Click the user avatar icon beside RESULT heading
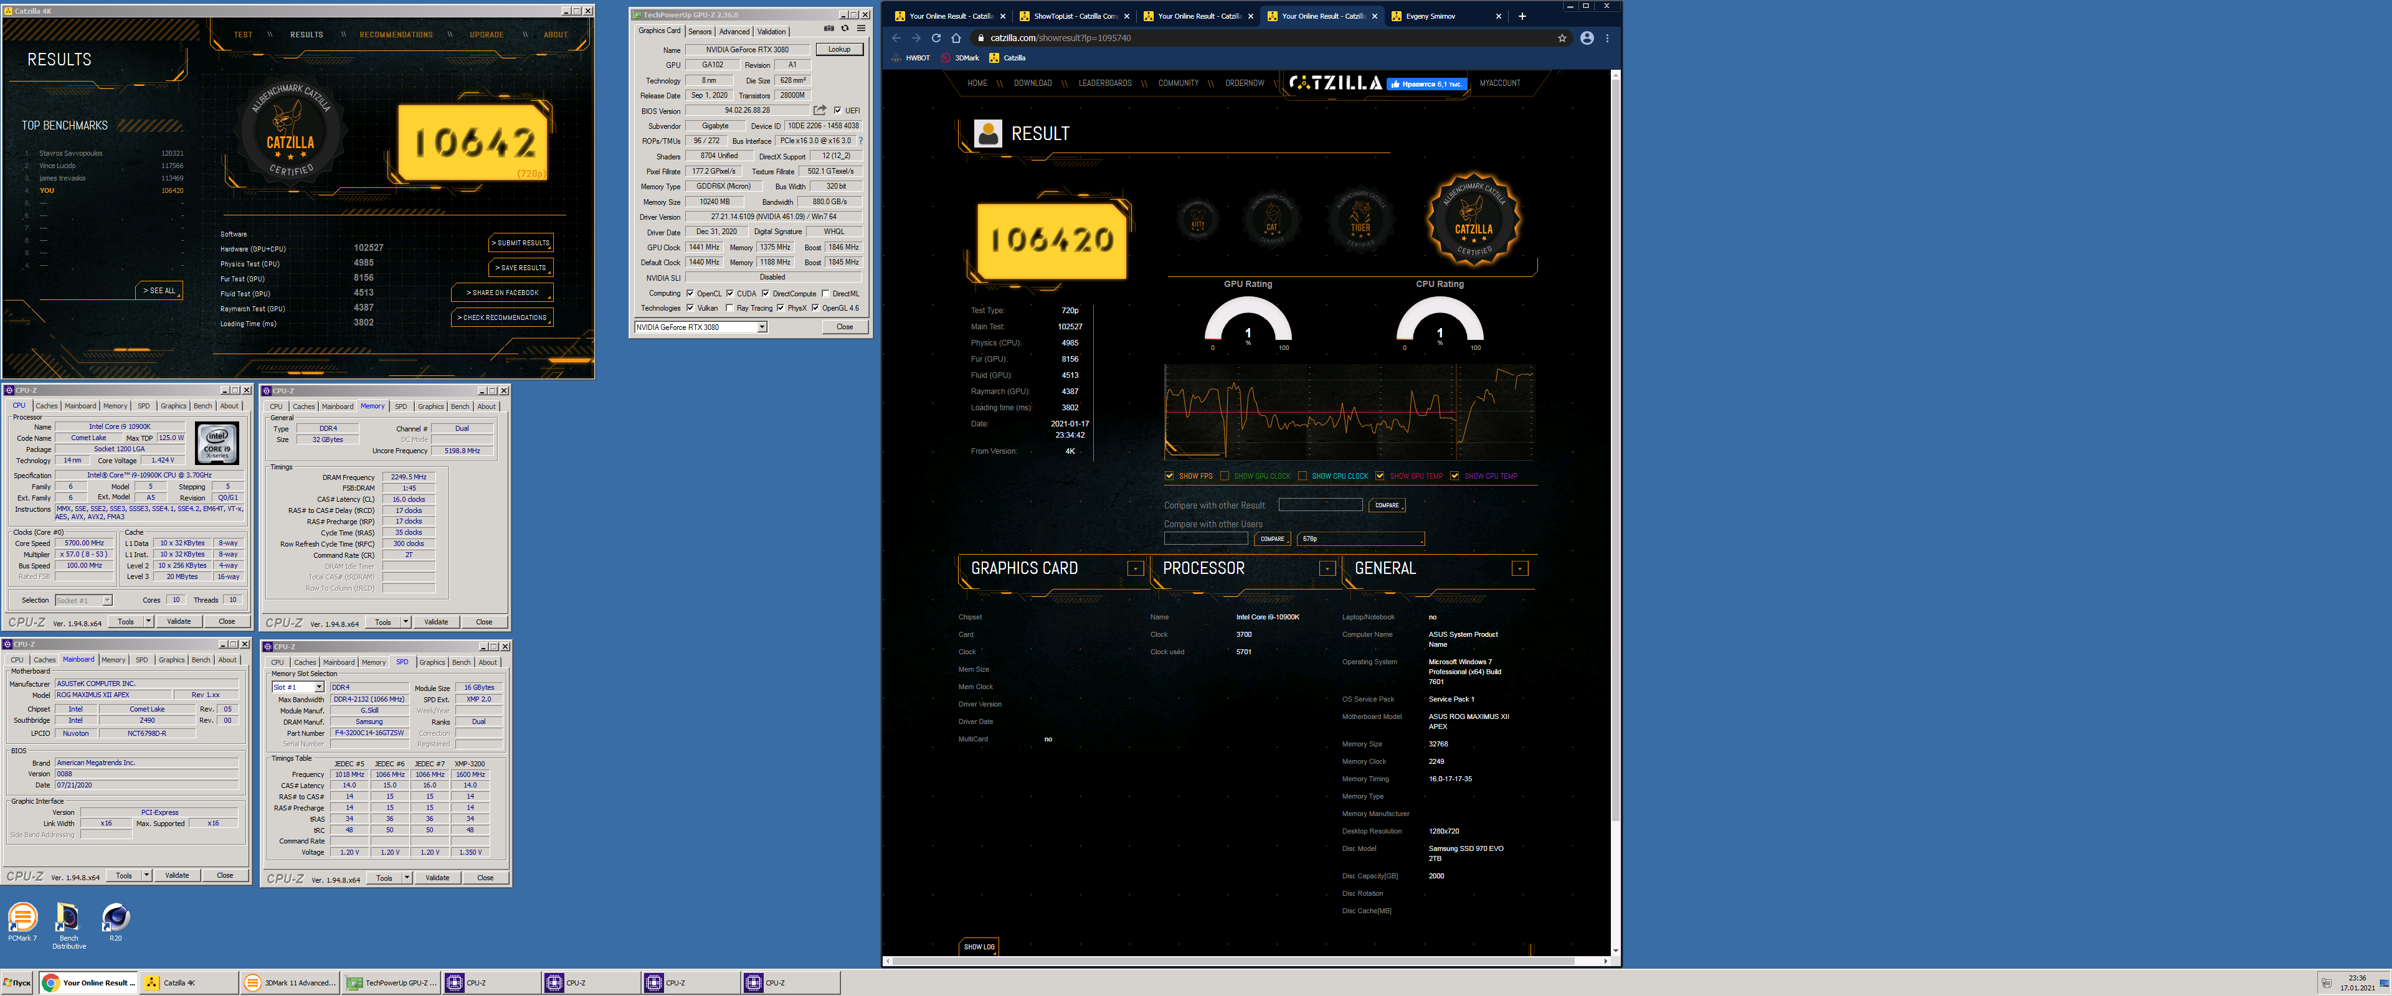The width and height of the screenshot is (2392, 996). click(x=988, y=134)
